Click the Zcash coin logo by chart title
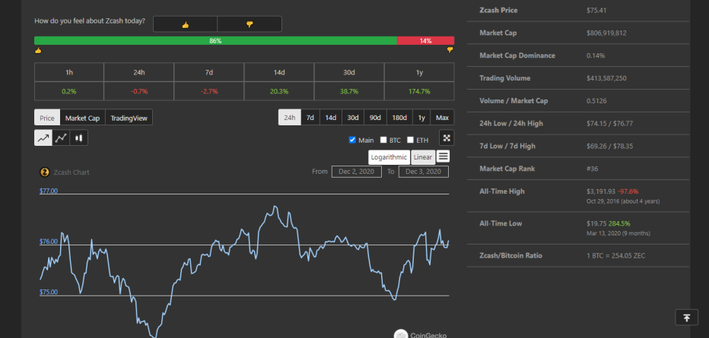Image resolution: width=709 pixels, height=338 pixels. (x=45, y=172)
